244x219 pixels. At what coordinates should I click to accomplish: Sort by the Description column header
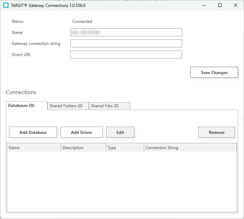[x=83, y=147]
